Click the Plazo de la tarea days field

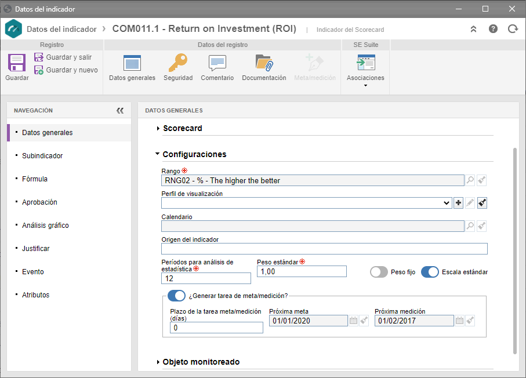tap(216, 328)
